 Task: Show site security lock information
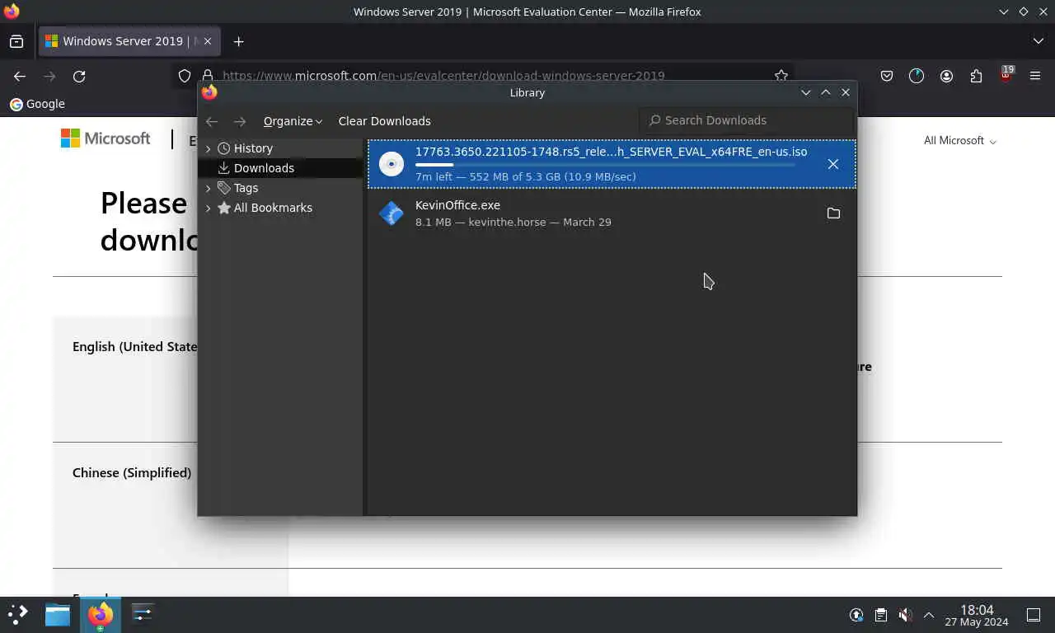tap(207, 76)
